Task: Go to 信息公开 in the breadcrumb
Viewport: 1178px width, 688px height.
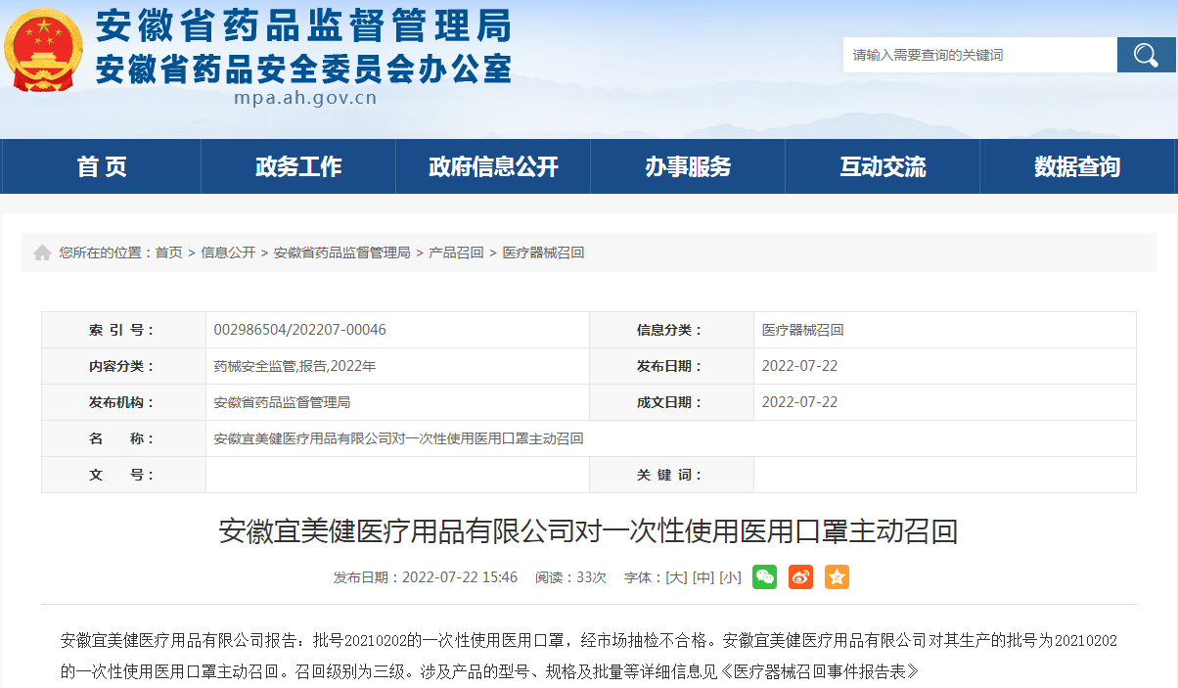Action: [x=228, y=252]
